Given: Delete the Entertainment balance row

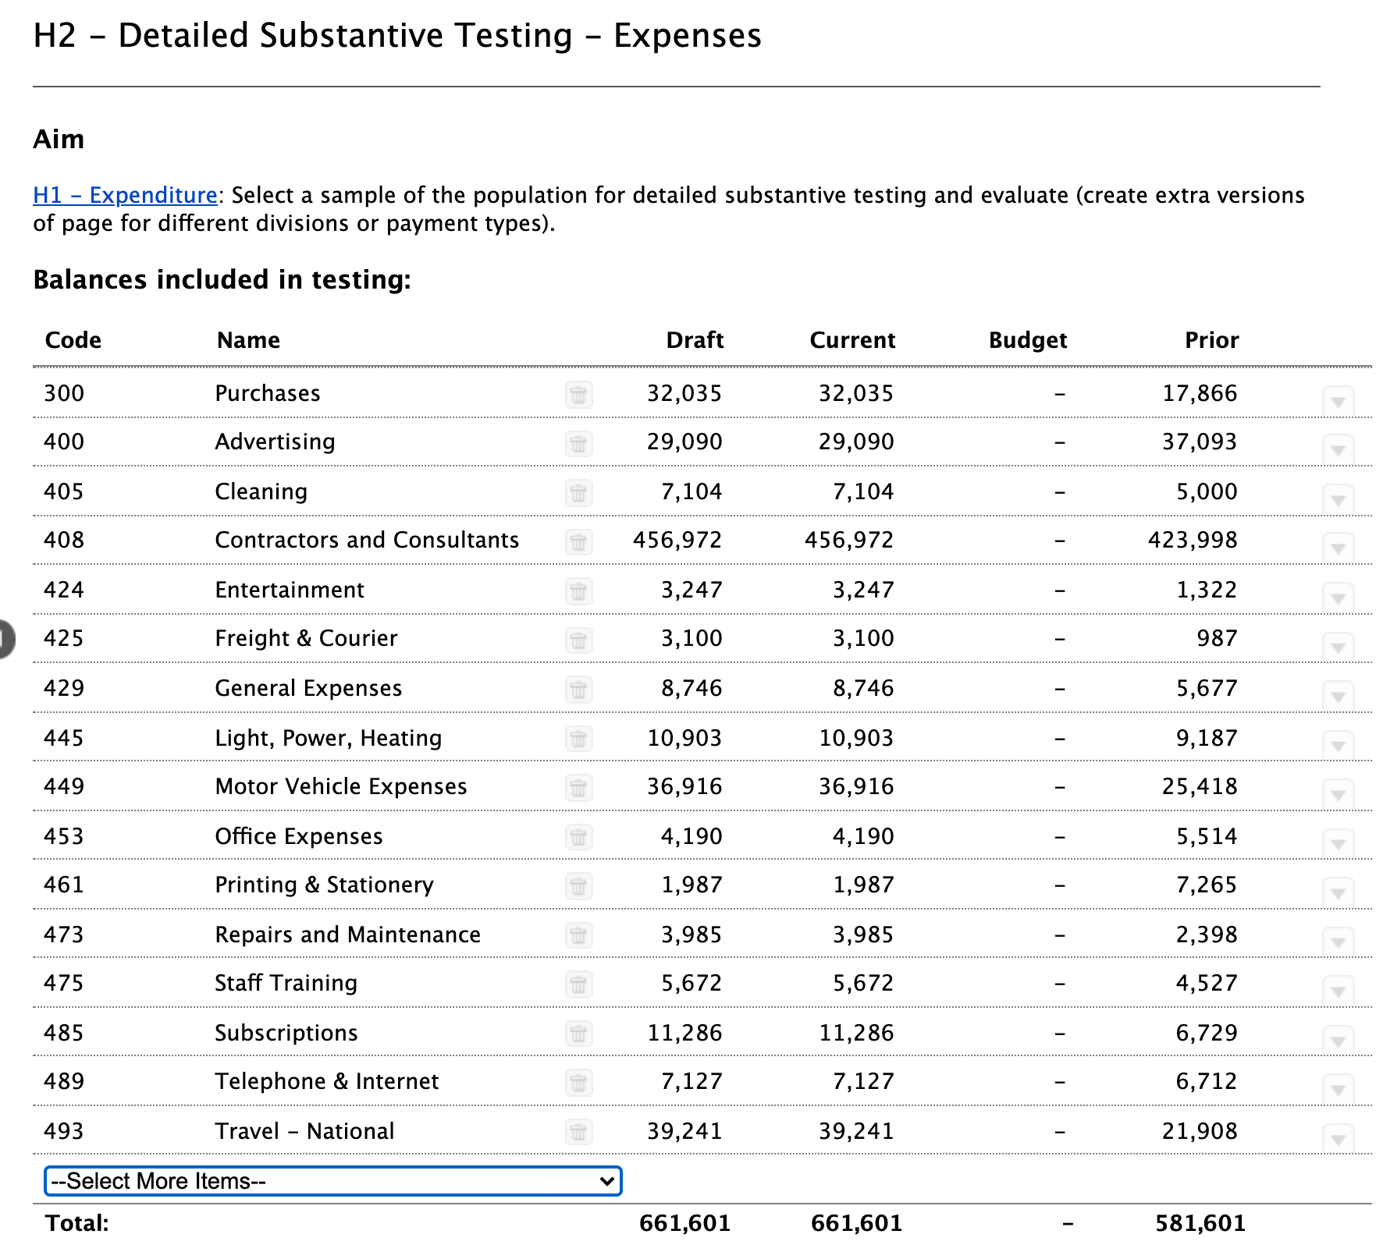Looking at the screenshot, I should (578, 592).
